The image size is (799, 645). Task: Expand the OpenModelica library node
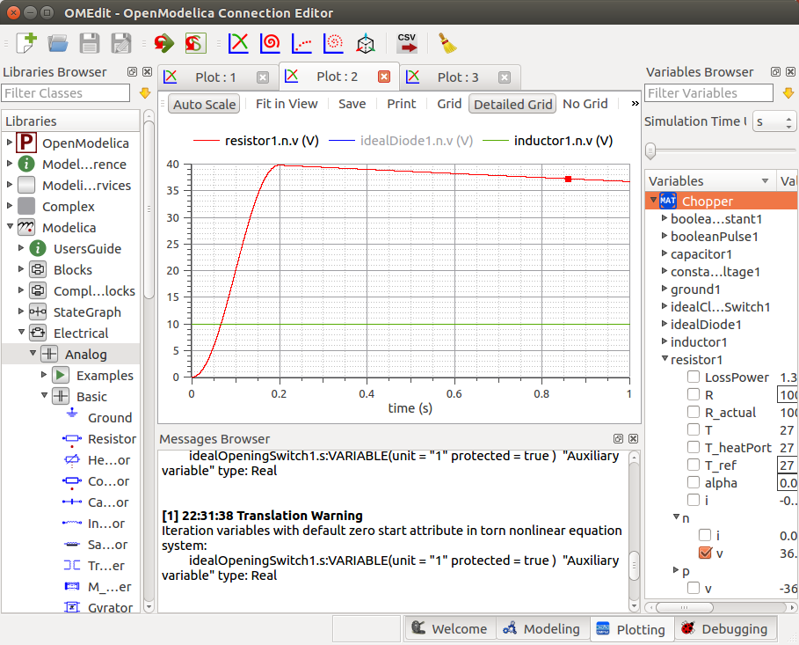point(9,143)
